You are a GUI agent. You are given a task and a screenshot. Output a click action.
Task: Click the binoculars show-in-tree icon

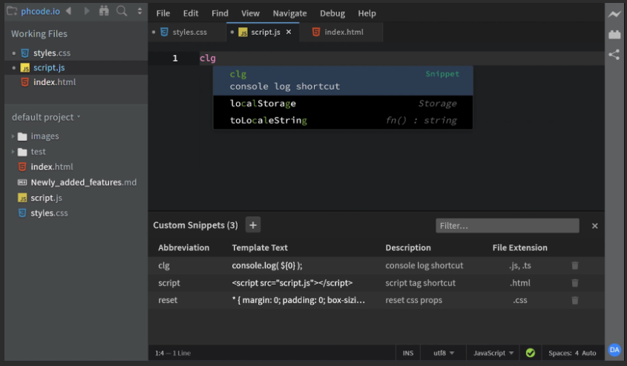click(104, 12)
